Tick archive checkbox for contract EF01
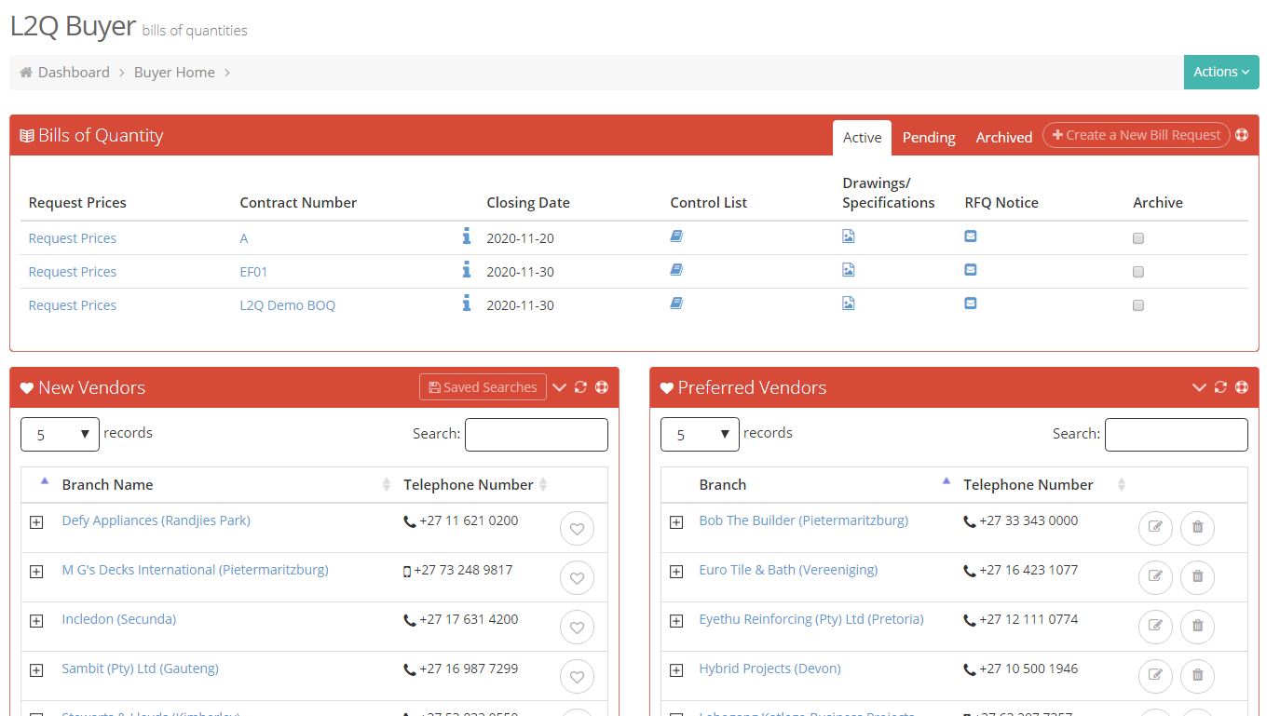This screenshot has height=716, width=1280. pos(1138,272)
